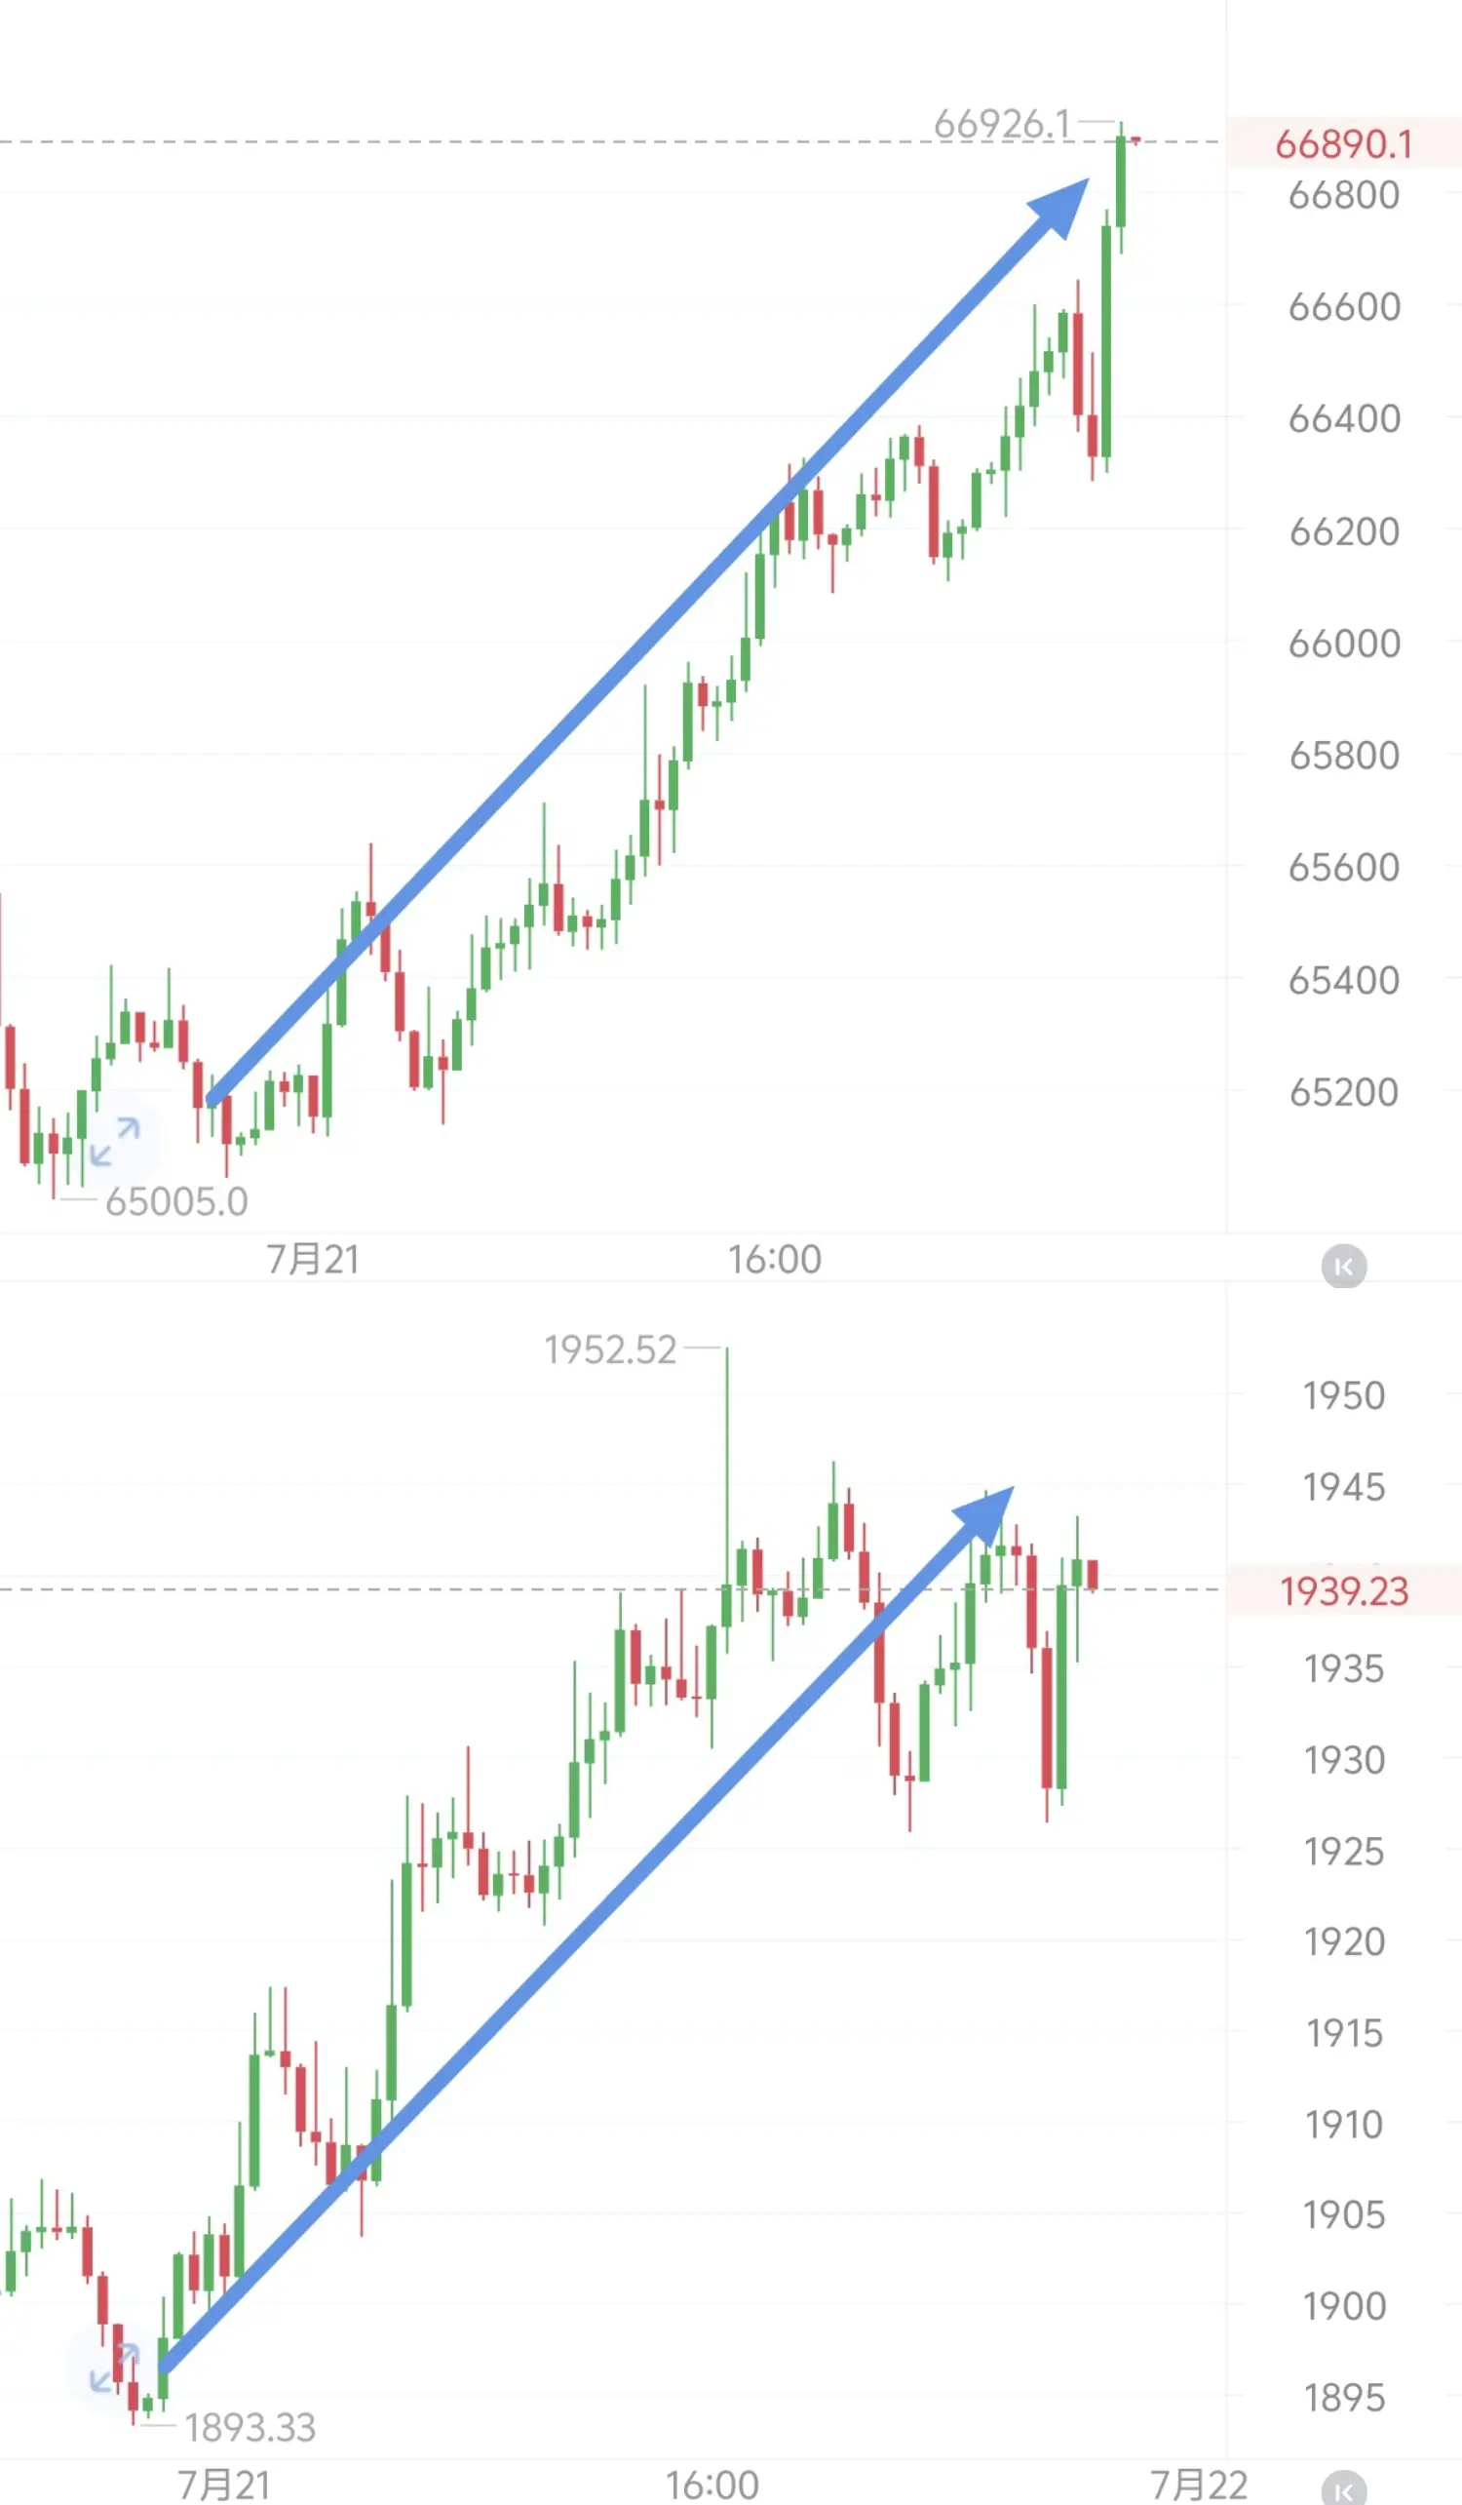The height and width of the screenshot is (2505, 1462).
Task: Expand the lower chart to fullscreen
Action: (114, 2367)
